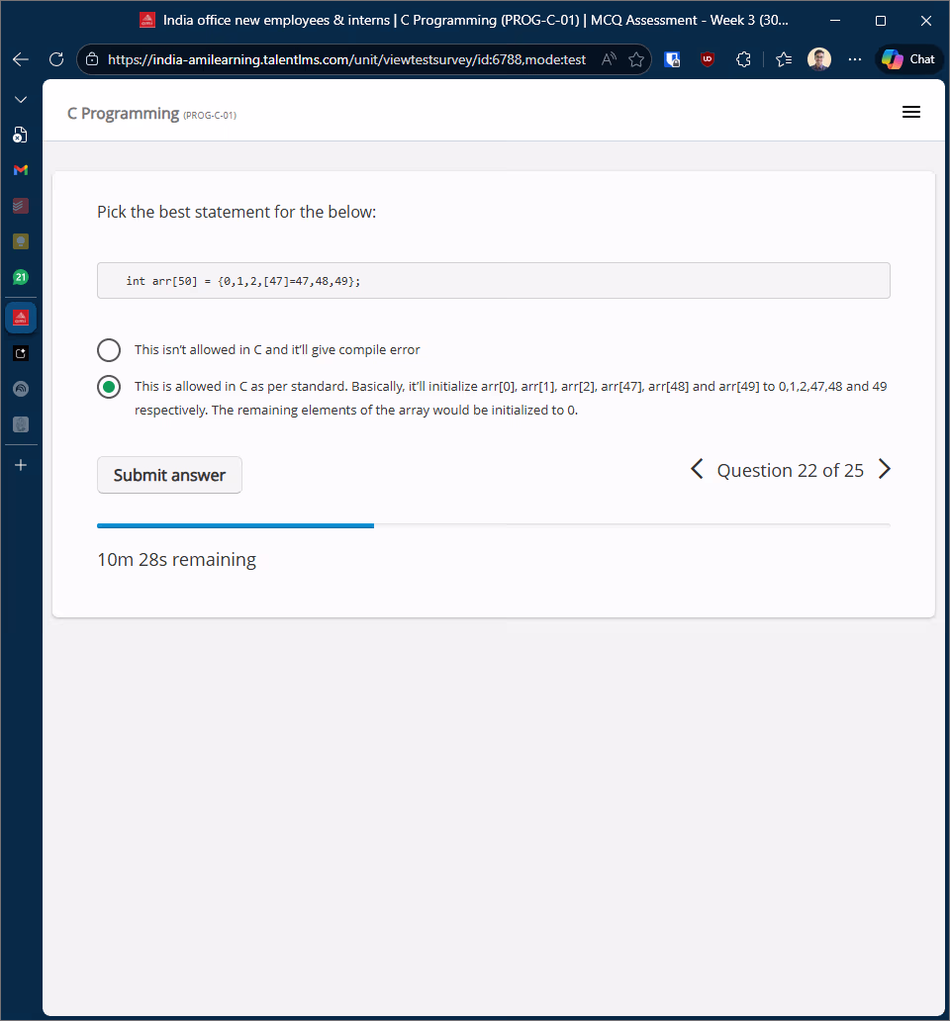This screenshot has width=950, height=1021.
Task: Open the Gmail tab in the sidebar
Action: point(21,170)
